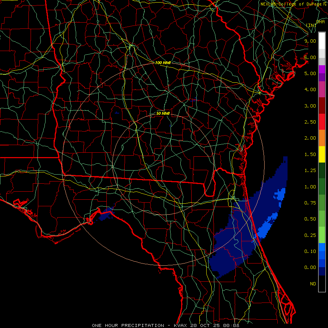Click the 'ND' legend label

click(x=313, y=284)
